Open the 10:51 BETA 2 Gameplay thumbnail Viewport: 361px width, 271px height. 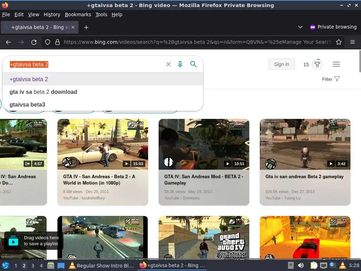(x=204, y=144)
